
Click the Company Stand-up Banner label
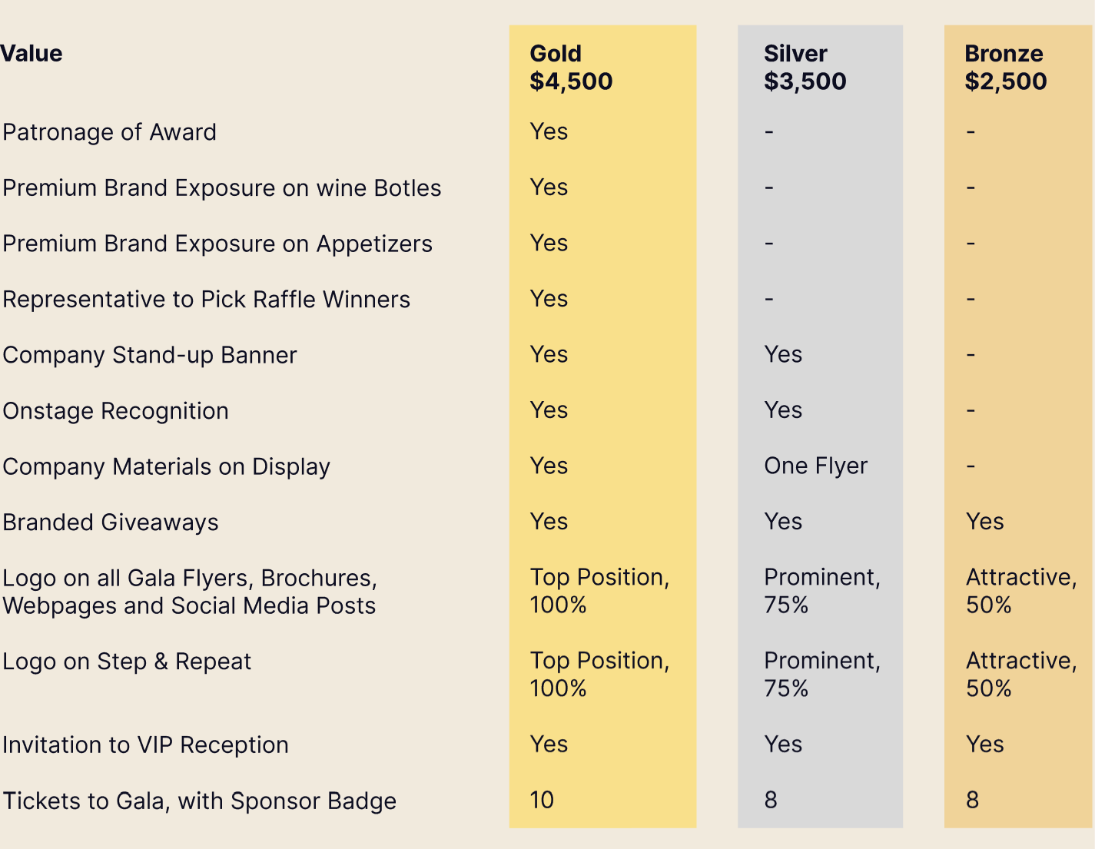click(150, 355)
